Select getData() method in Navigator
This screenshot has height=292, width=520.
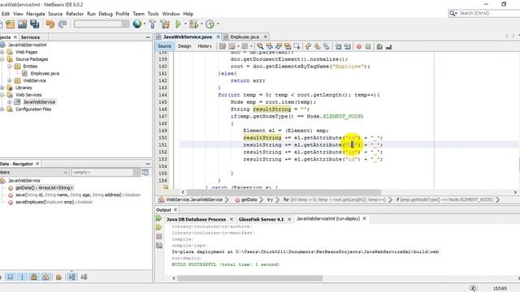pos(44,187)
